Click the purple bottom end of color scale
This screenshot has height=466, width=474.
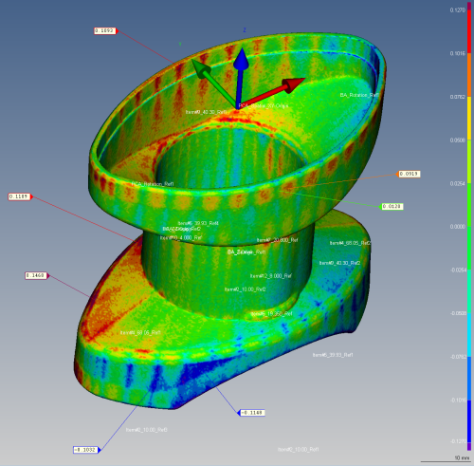(469, 446)
